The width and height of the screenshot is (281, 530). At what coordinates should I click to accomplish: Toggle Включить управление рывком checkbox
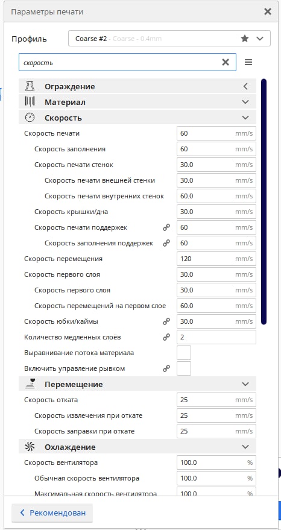[x=184, y=368]
